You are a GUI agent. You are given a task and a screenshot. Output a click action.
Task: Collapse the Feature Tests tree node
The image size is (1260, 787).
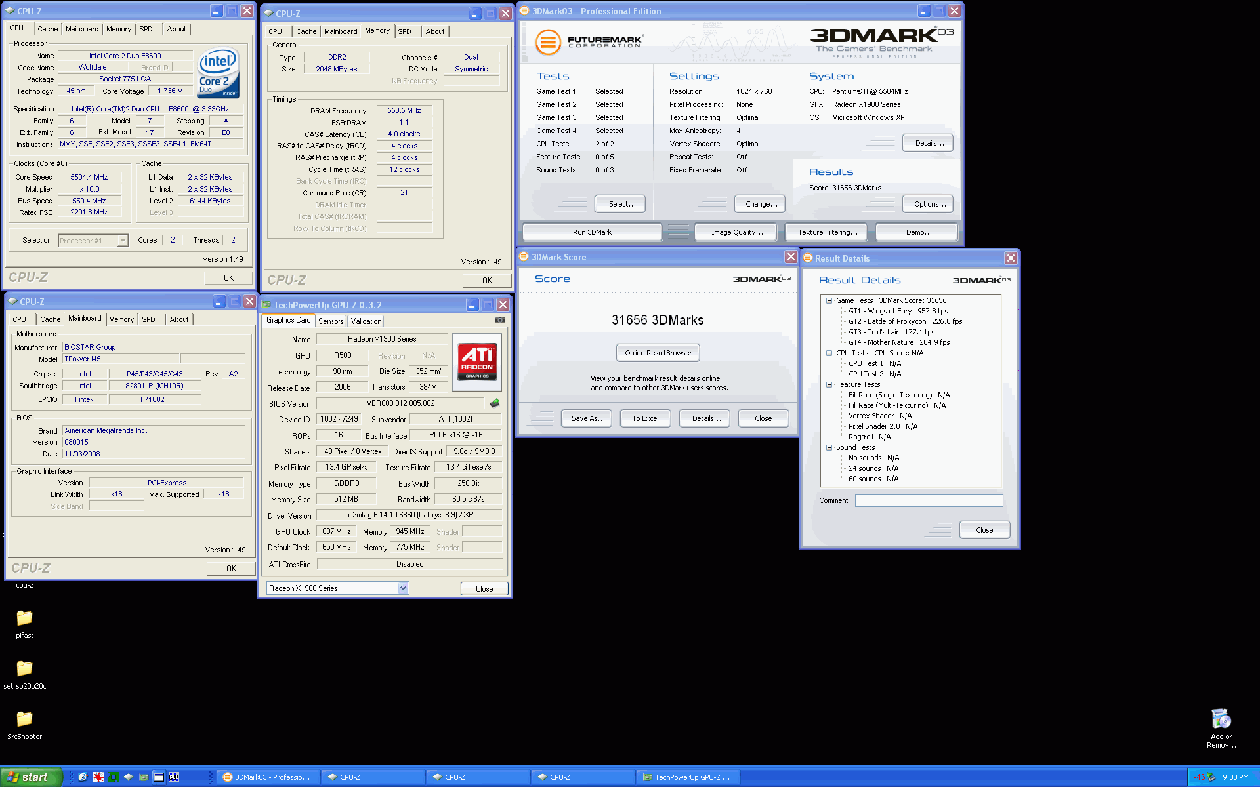(x=829, y=384)
